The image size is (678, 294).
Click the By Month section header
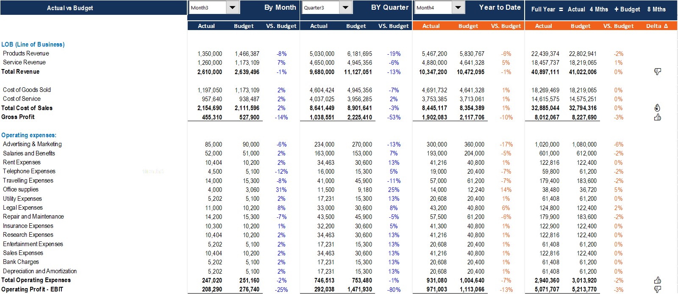280,7
